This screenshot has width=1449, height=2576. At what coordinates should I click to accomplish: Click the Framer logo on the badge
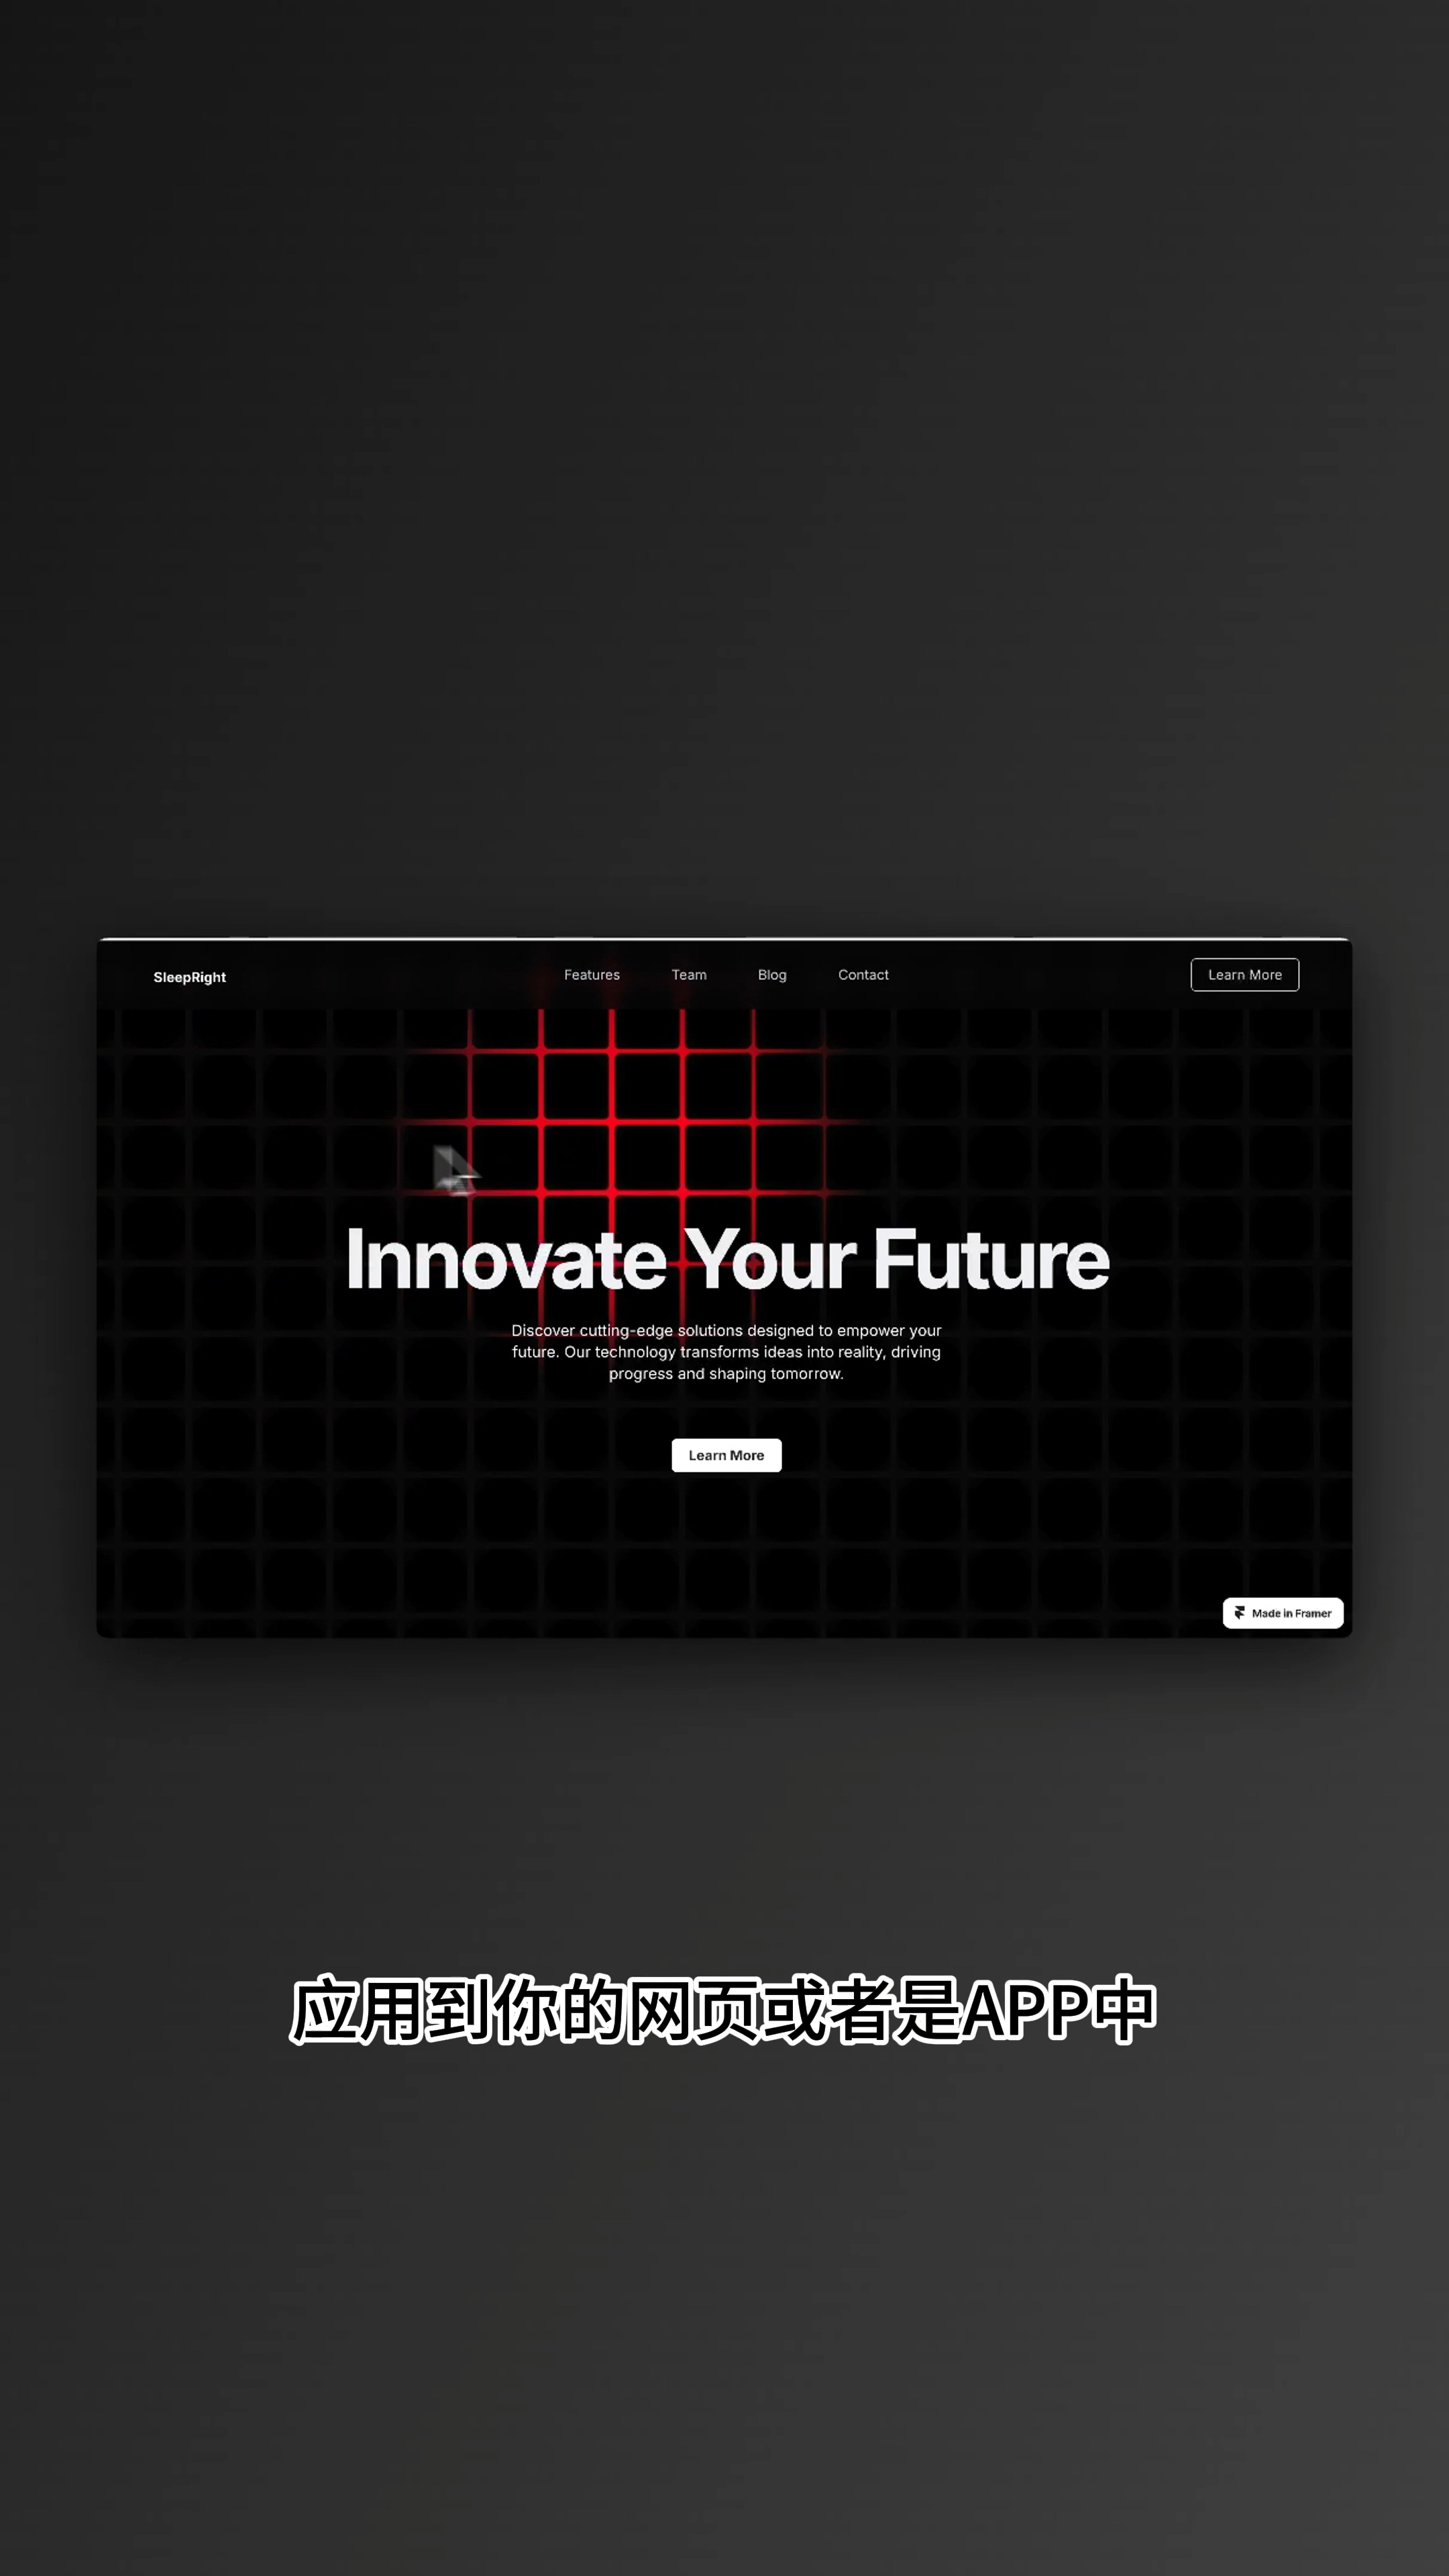coord(1238,1613)
